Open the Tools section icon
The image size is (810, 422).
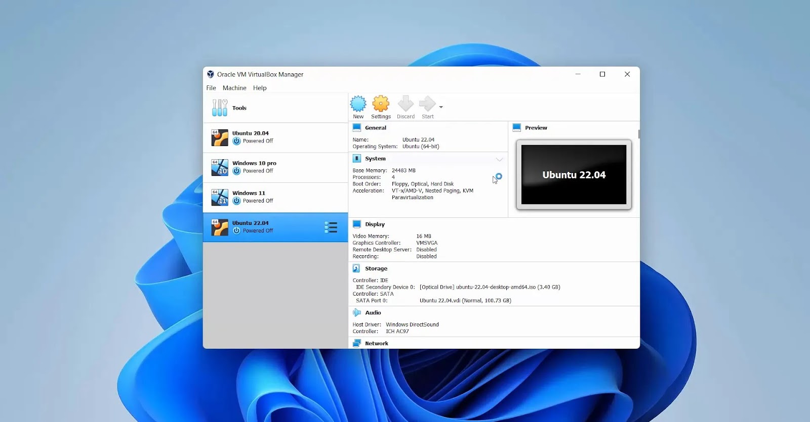220,108
